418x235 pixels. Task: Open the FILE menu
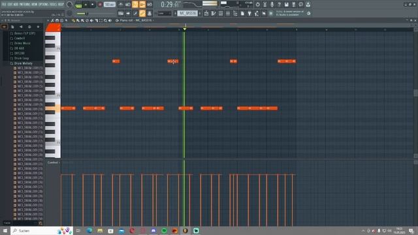(x=4, y=5)
